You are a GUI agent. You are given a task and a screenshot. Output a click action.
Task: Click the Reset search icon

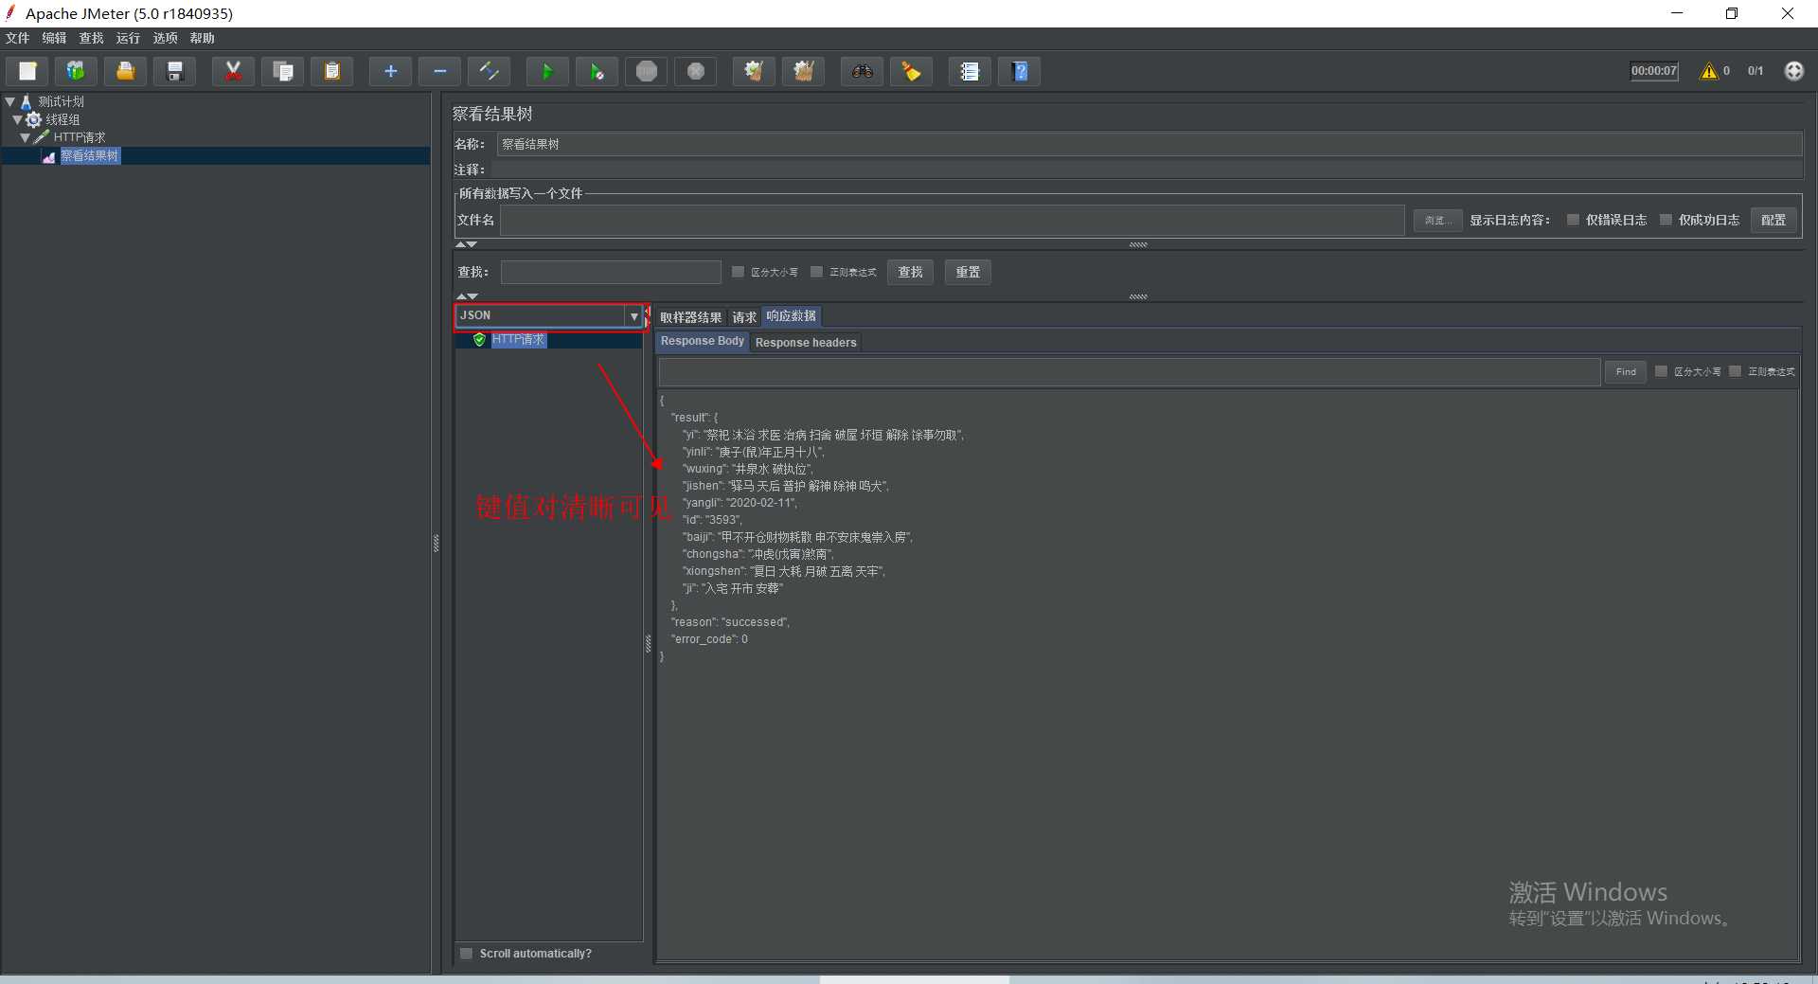(x=911, y=71)
